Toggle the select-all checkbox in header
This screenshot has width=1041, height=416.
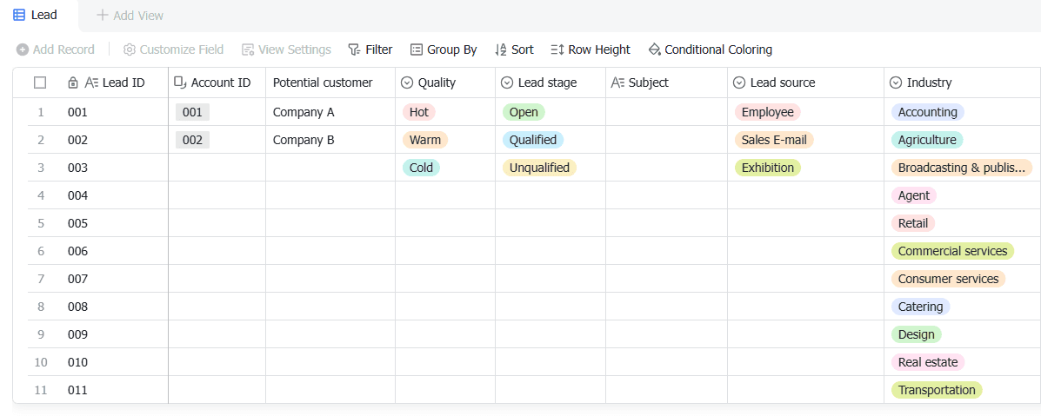[x=40, y=83]
